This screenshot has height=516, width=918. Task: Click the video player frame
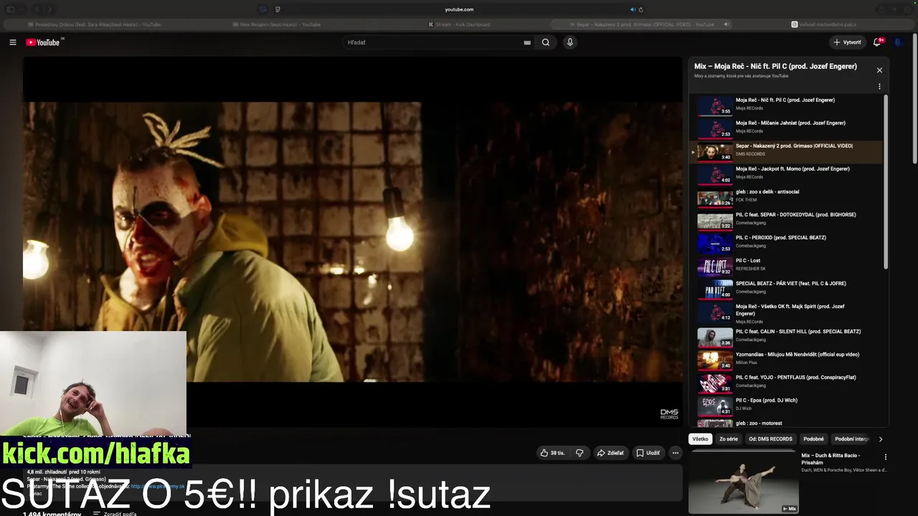(x=353, y=242)
